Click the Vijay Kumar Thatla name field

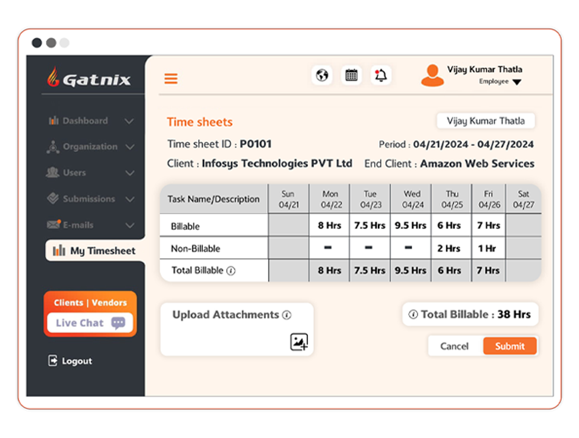click(485, 121)
